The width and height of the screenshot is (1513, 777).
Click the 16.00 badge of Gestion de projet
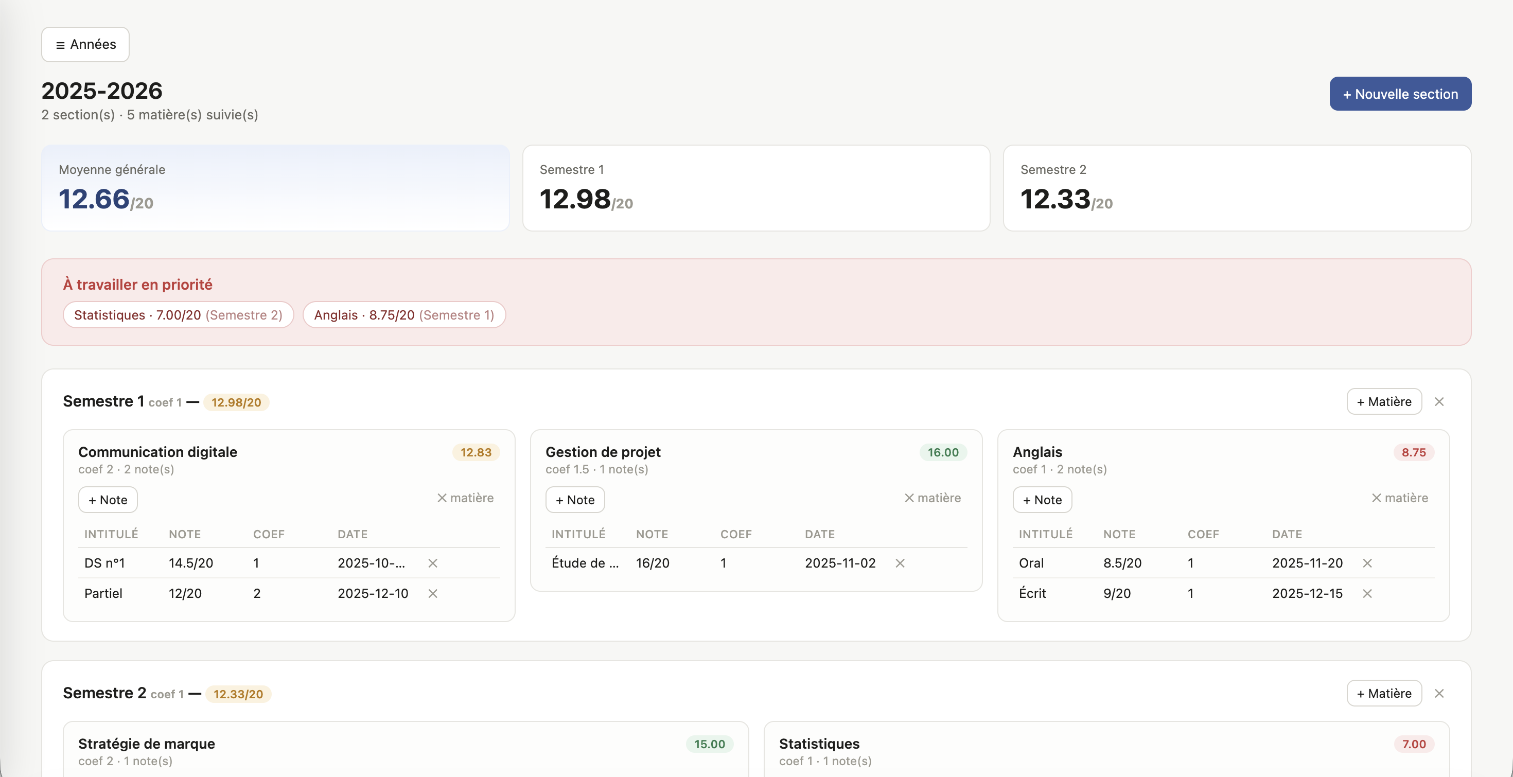(943, 452)
